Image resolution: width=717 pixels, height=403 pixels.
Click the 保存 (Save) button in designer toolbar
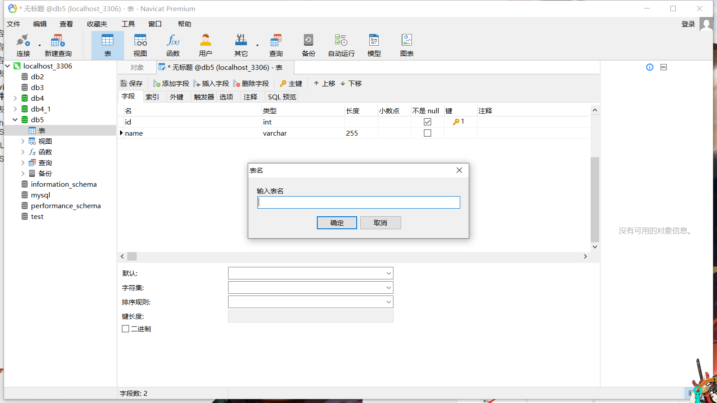(x=132, y=84)
